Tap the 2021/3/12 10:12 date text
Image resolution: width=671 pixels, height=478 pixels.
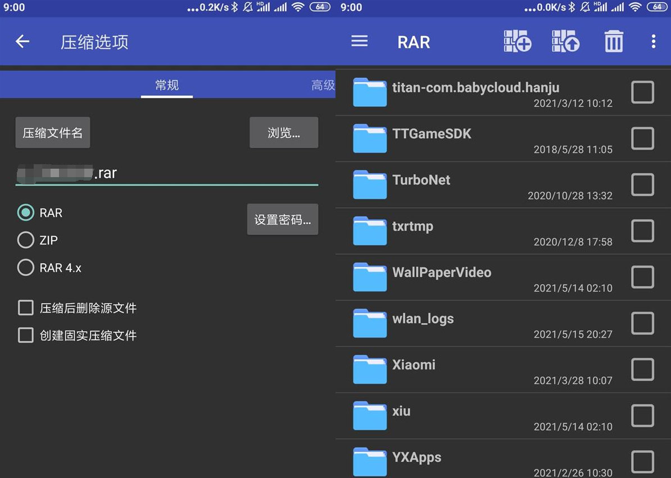click(x=573, y=103)
